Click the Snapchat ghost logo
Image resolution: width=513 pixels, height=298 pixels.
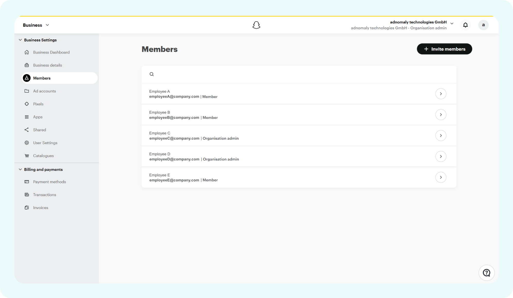(x=256, y=25)
